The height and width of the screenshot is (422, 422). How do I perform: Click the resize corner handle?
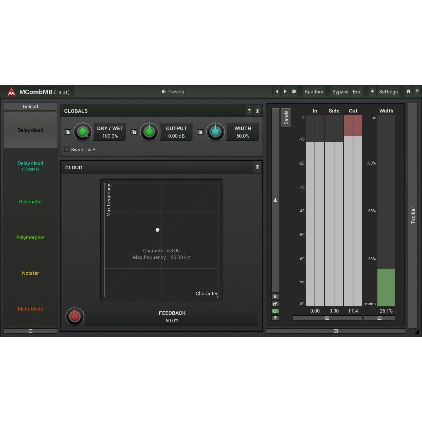[x=417, y=332]
